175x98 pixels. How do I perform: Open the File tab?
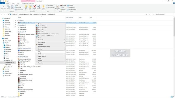click(2, 3)
